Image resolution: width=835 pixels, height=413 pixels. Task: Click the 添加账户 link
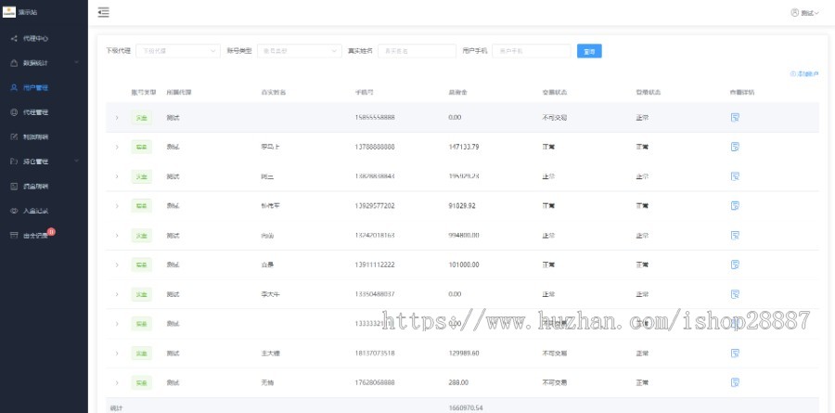pos(804,74)
